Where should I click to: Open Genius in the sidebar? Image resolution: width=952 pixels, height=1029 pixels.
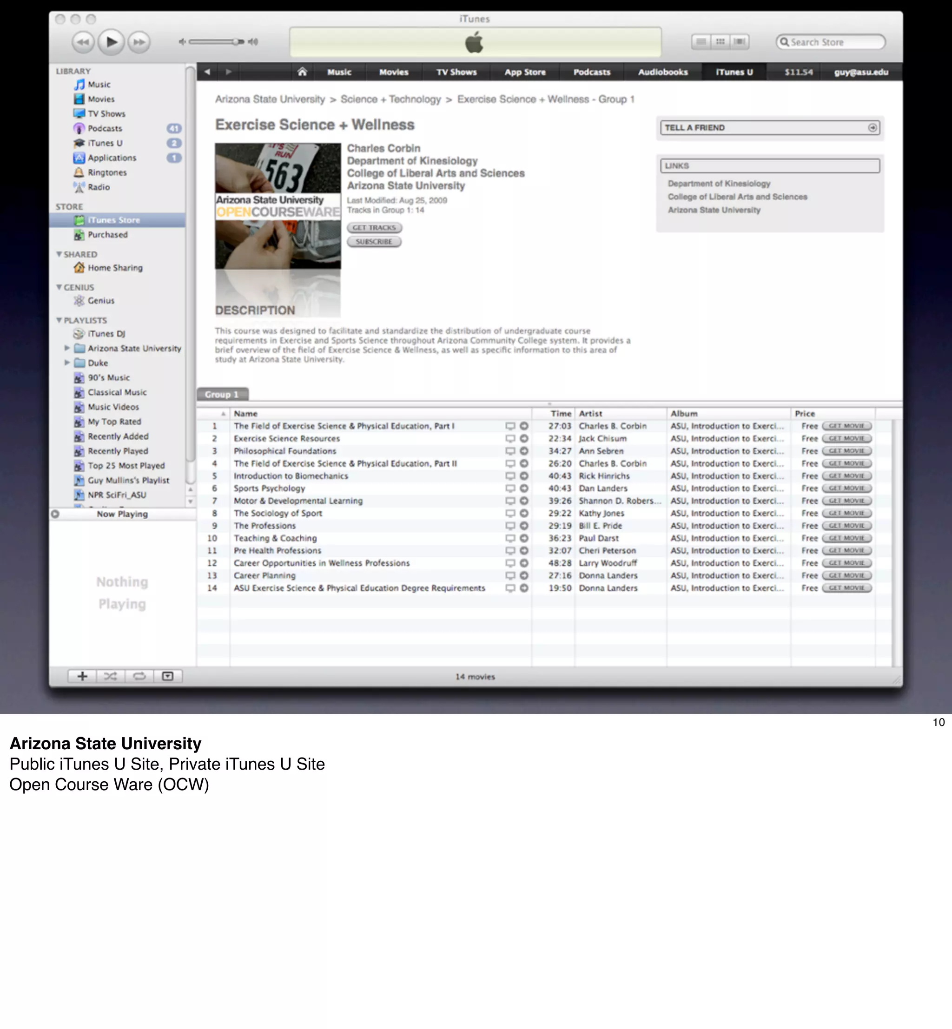point(101,301)
